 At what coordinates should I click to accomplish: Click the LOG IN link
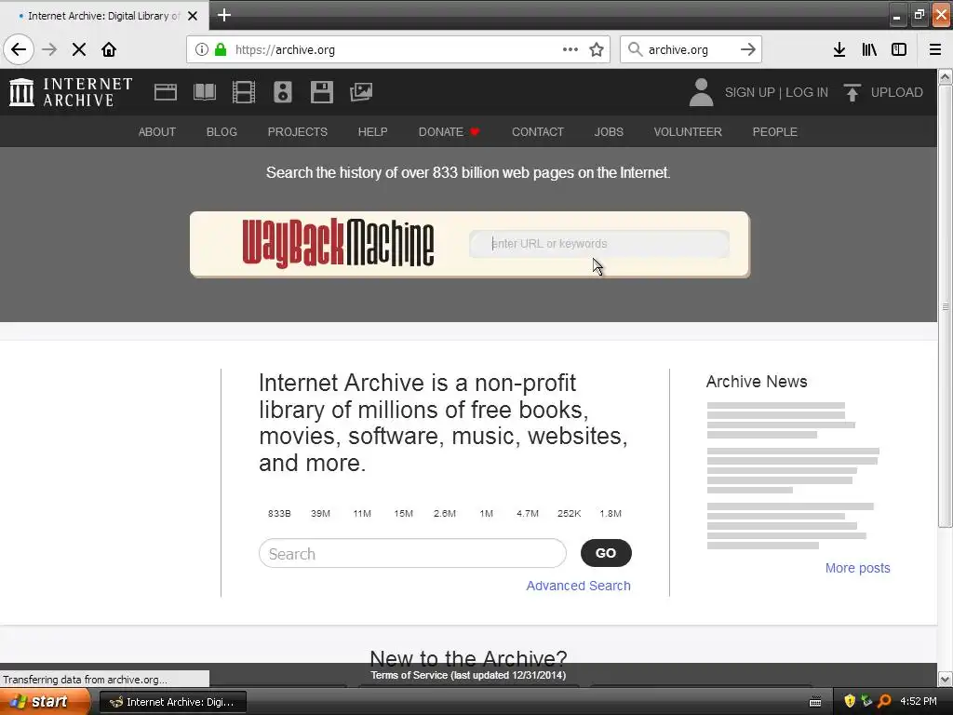tap(807, 92)
